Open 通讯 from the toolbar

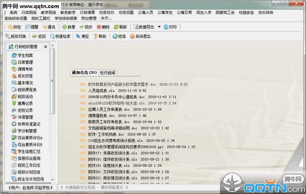[x=48, y=27]
